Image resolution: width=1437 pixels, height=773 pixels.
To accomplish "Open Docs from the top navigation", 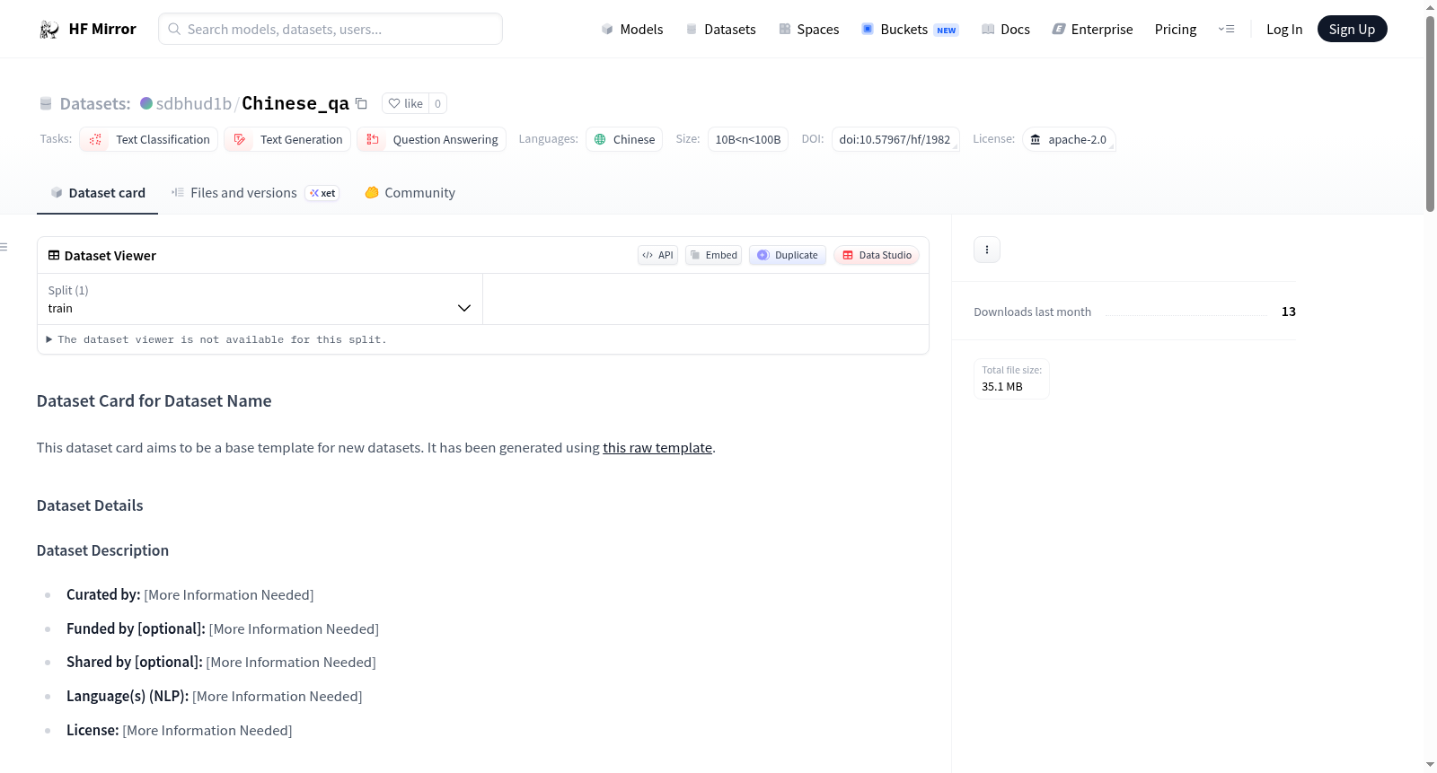I will [x=1006, y=30].
